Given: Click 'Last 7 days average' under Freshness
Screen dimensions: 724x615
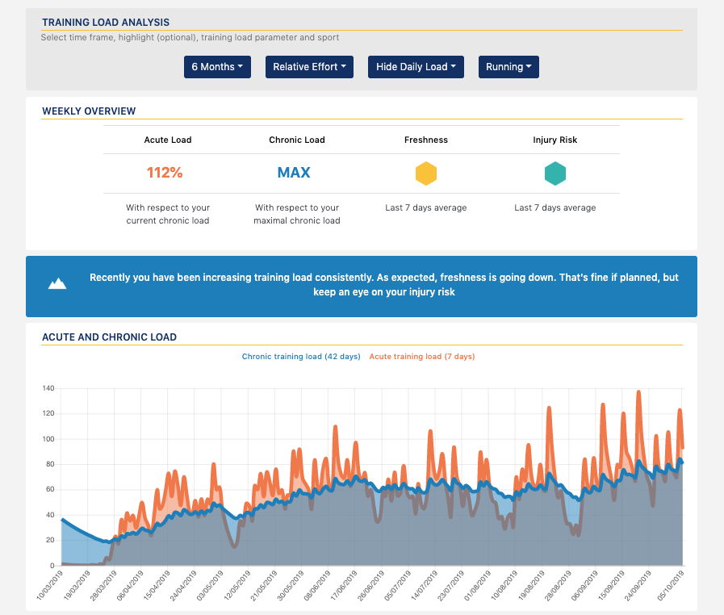Looking at the screenshot, I should pos(425,207).
